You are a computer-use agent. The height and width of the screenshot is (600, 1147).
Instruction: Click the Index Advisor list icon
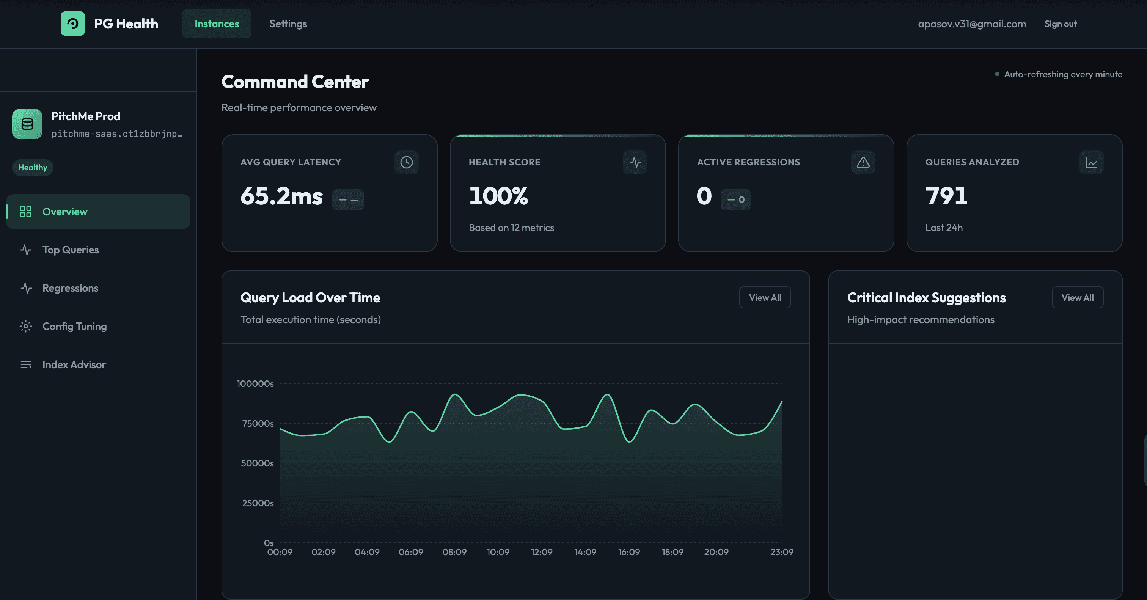click(x=26, y=364)
